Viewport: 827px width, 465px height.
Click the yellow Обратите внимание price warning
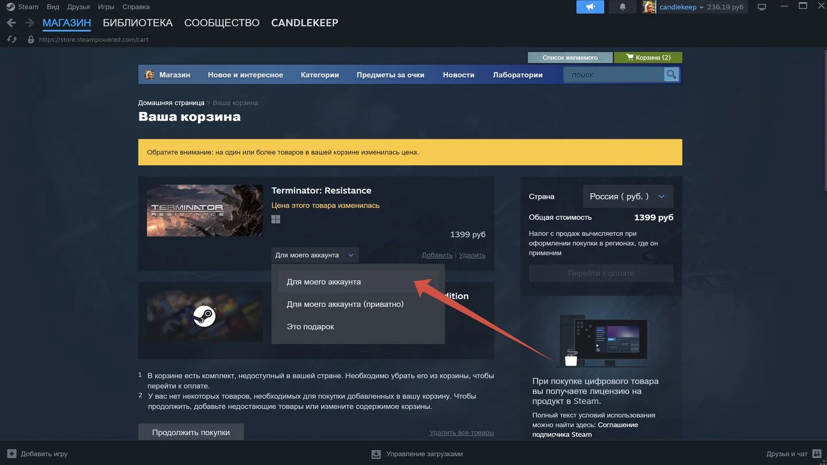tap(410, 152)
